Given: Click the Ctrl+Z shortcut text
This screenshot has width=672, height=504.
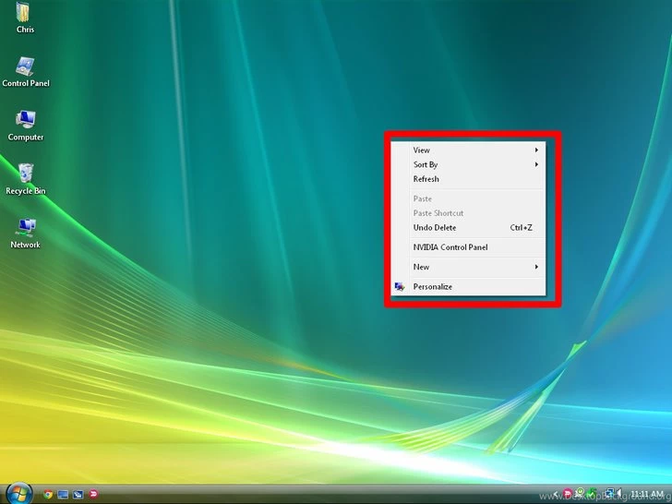Looking at the screenshot, I should [522, 228].
